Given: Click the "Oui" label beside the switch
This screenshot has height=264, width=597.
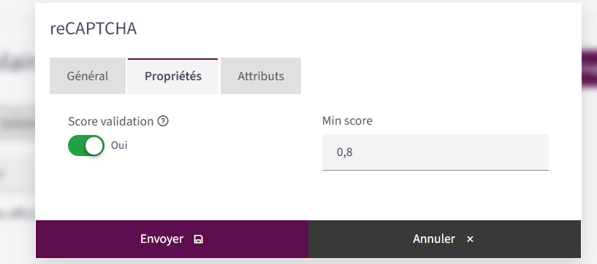Looking at the screenshot, I should point(119,145).
